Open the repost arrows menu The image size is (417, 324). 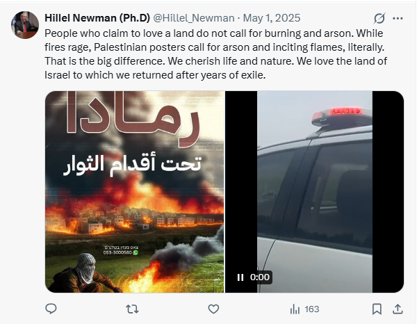pyautogui.click(x=132, y=309)
